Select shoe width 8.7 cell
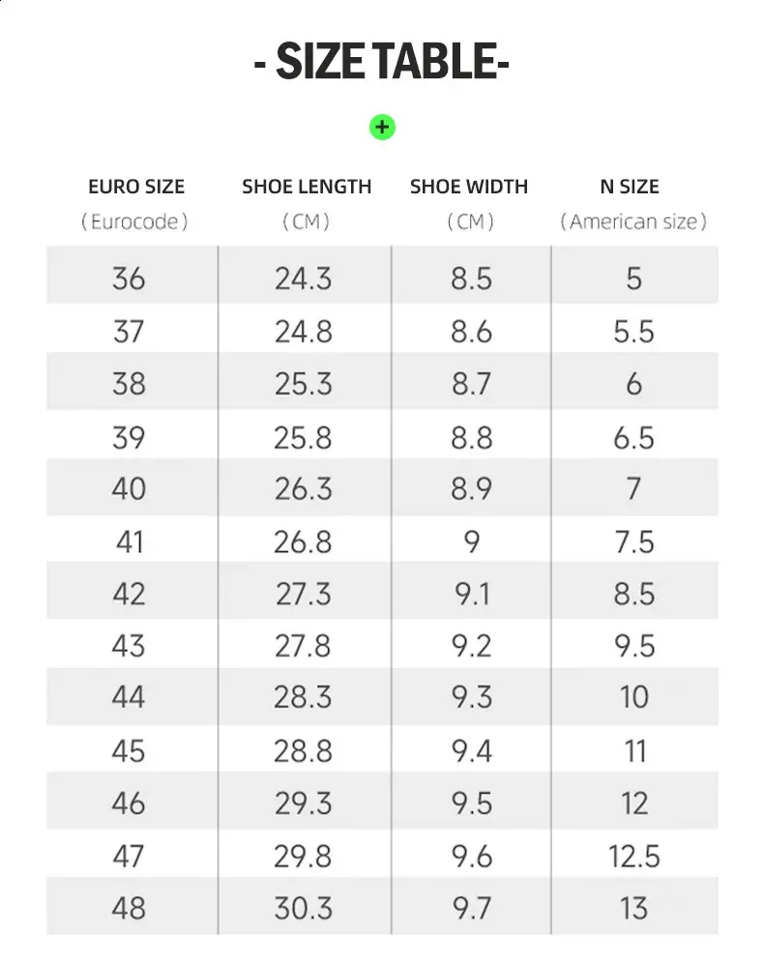 coord(471,384)
